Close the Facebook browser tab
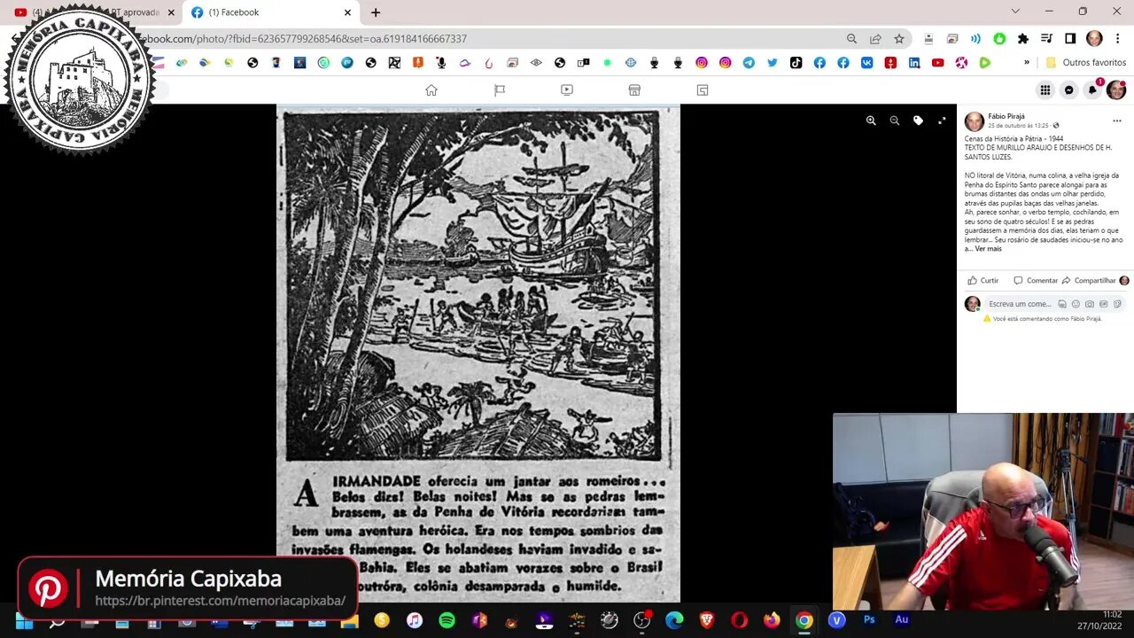 coord(347,12)
